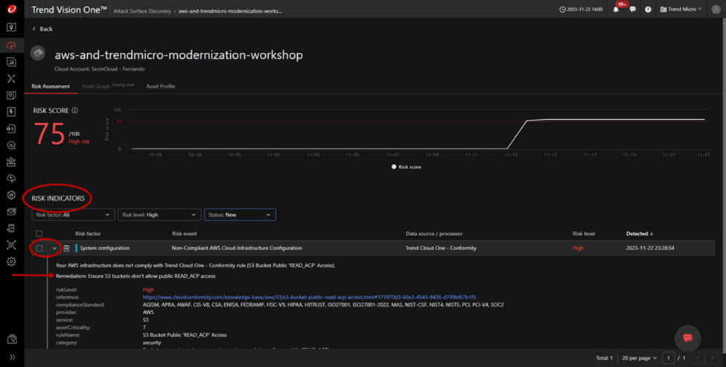Go to the next page arrow
The image size is (726, 367).
tap(712, 358)
